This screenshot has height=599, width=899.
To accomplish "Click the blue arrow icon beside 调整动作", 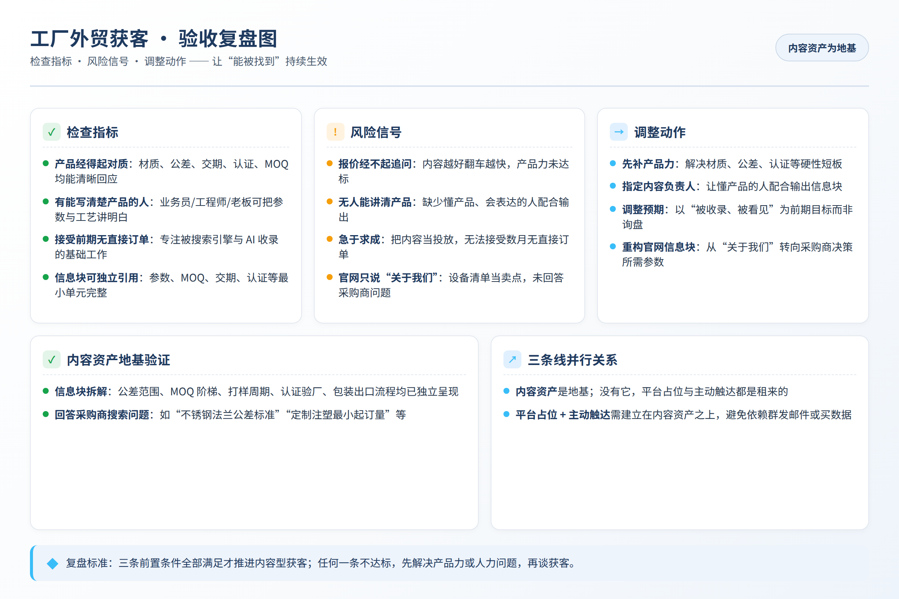I will (x=619, y=132).
